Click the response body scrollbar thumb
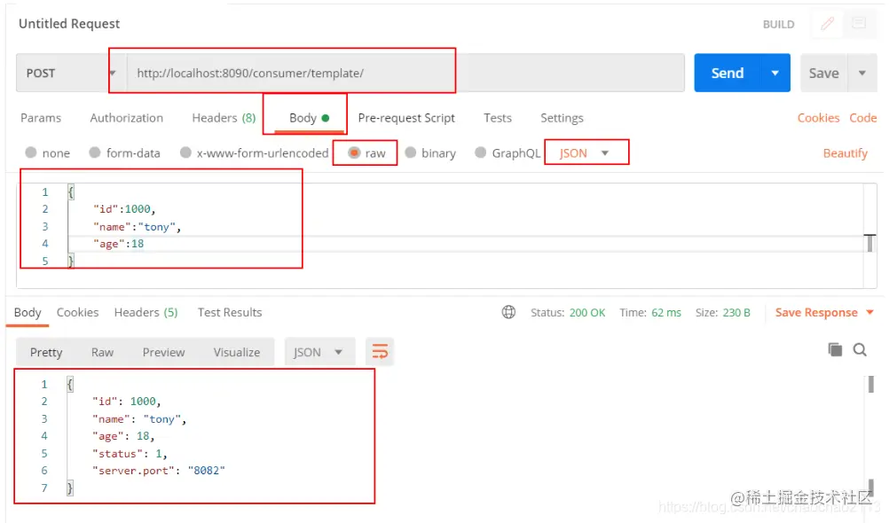The height and width of the screenshot is (523, 889). coord(871,384)
